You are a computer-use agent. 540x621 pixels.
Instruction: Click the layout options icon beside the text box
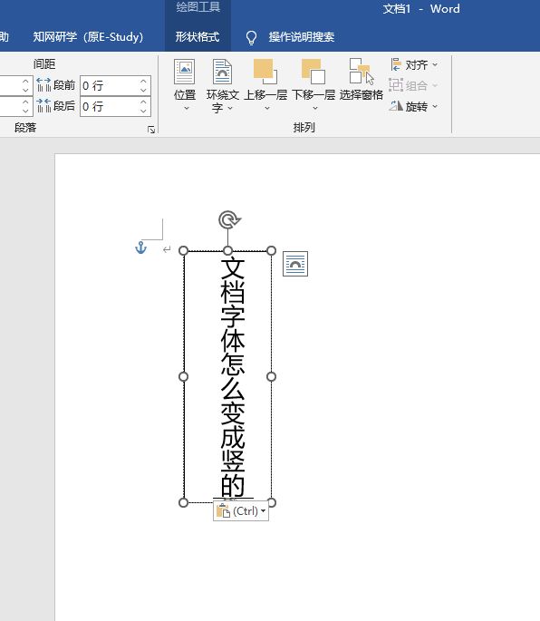(x=295, y=264)
